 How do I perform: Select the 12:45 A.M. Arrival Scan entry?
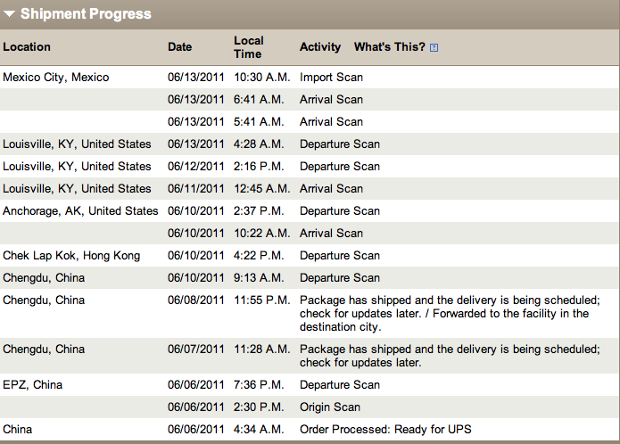tap(331, 189)
